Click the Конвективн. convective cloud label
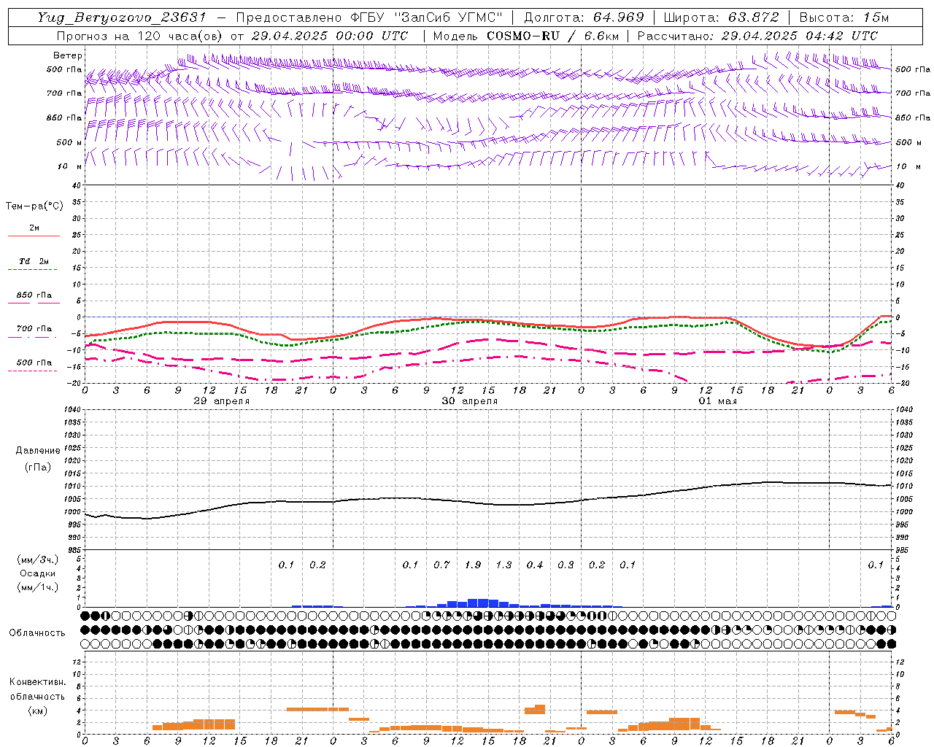 tap(37, 682)
